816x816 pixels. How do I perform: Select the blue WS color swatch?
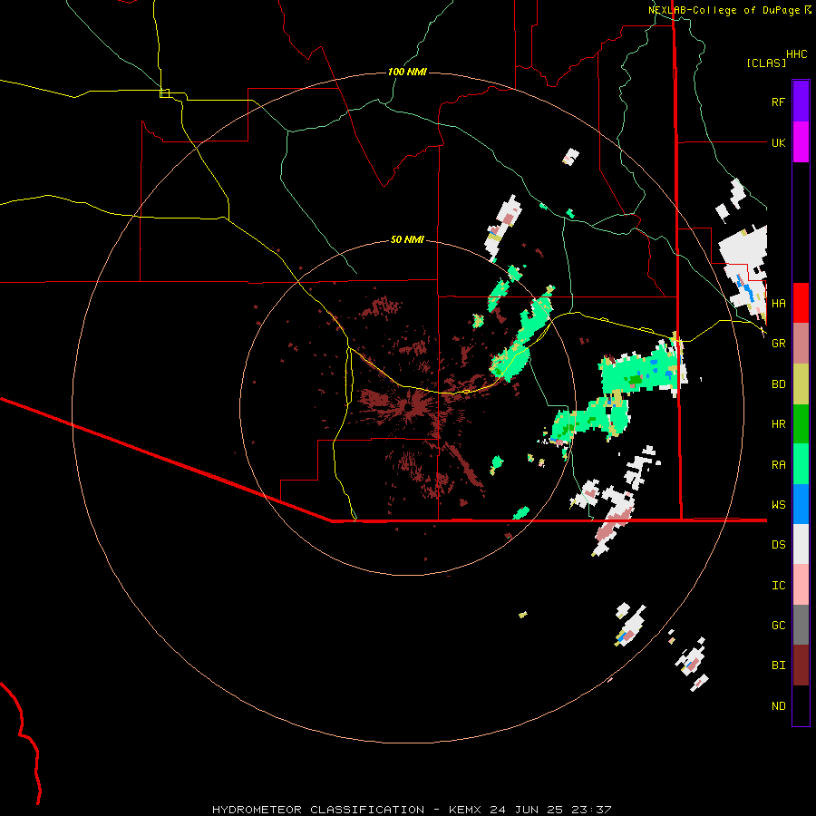[x=801, y=504]
